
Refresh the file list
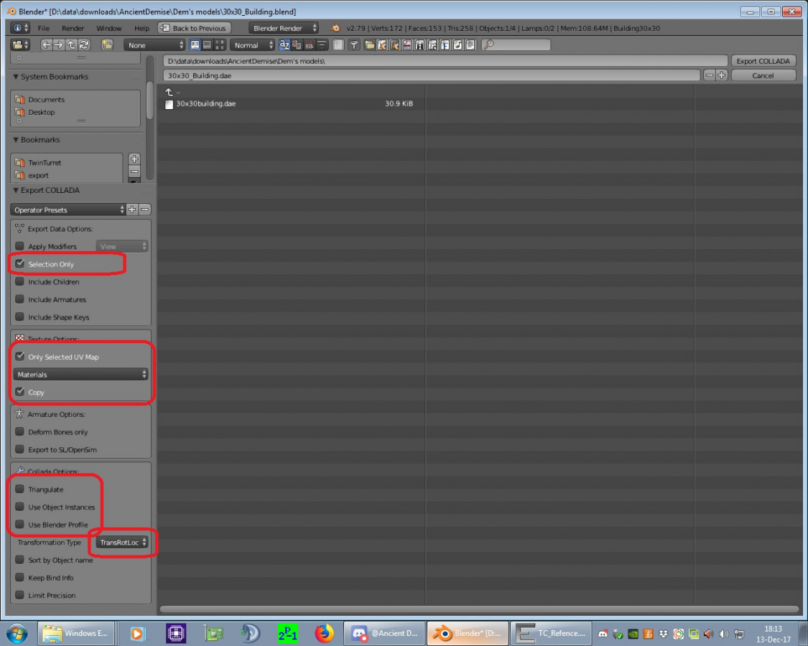[85, 45]
